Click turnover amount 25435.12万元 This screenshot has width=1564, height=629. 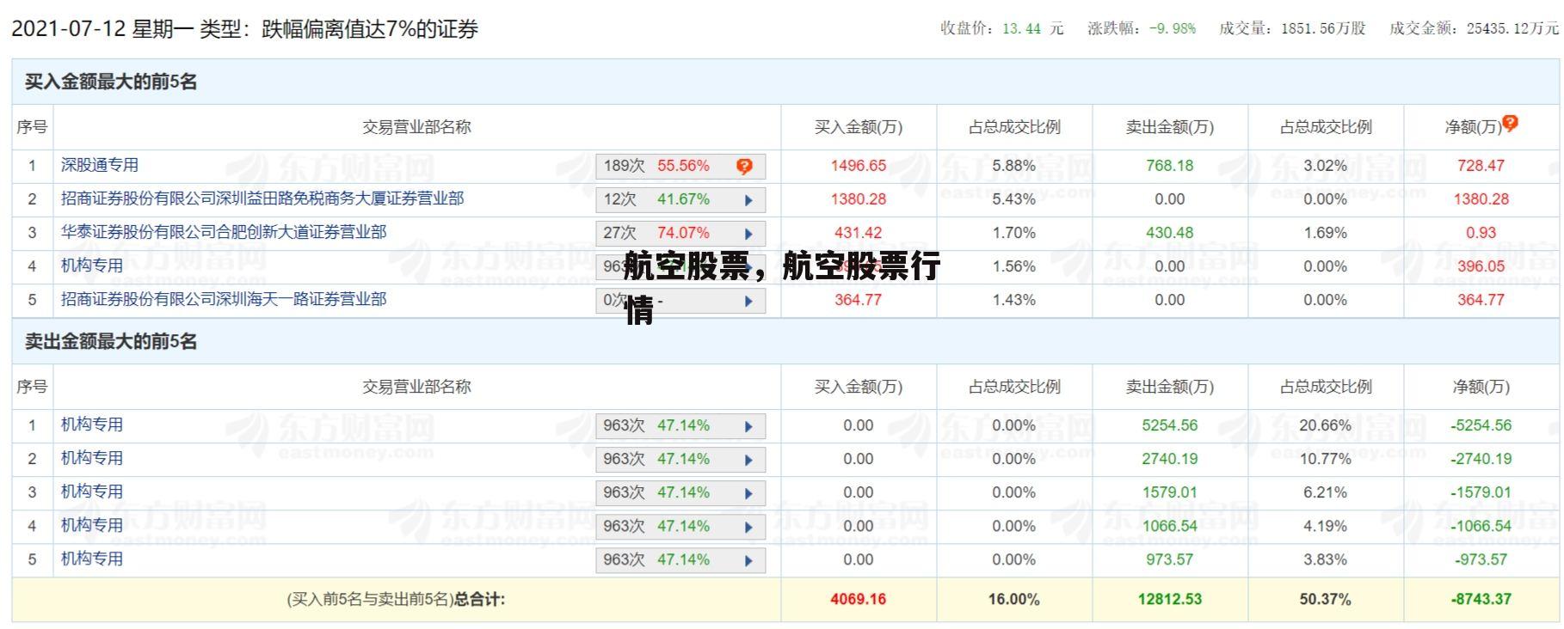point(1512,28)
